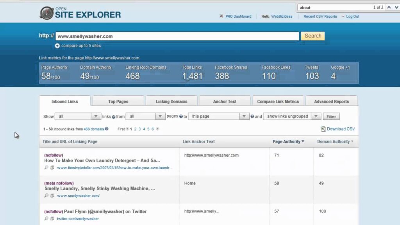This screenshot has width=400, height=225.
Task: Click the Google +1 metric label
Action: click(x=340, y=67)
